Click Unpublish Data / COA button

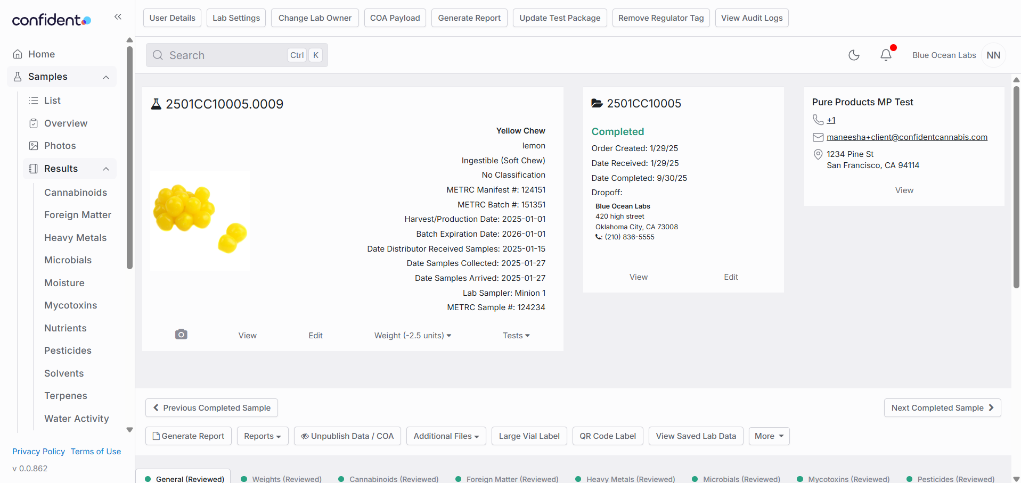pos(347,436)
